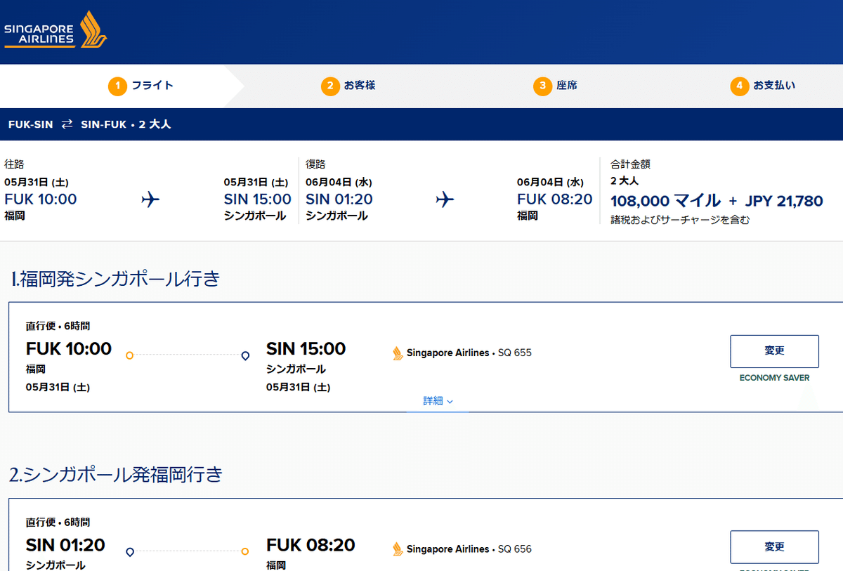The width and height of the screenshot is (843, 571).
Task: Click the airline emblem next to SQ 655
Action: [x=398, y=353]
